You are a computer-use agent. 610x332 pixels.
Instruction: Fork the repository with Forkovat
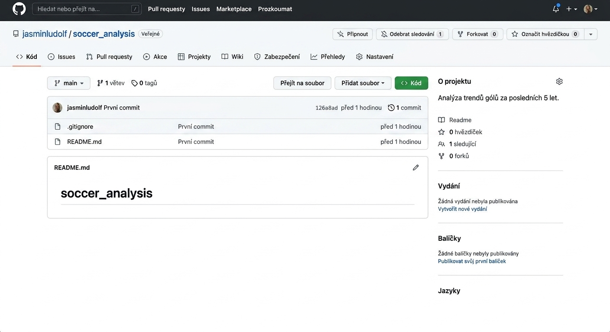click(x=477, y=34)
